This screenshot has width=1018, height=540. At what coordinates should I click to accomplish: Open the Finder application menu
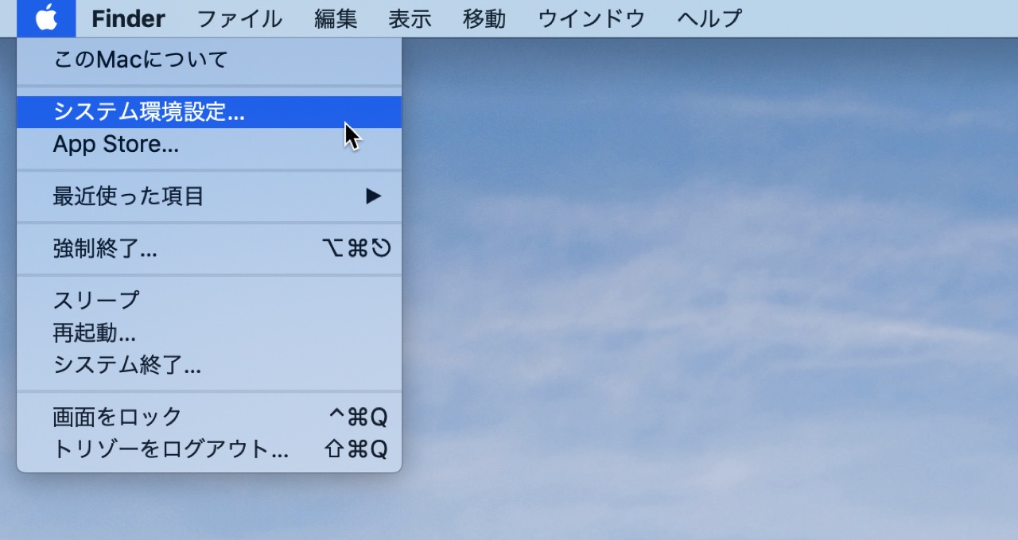pos(128,18)
